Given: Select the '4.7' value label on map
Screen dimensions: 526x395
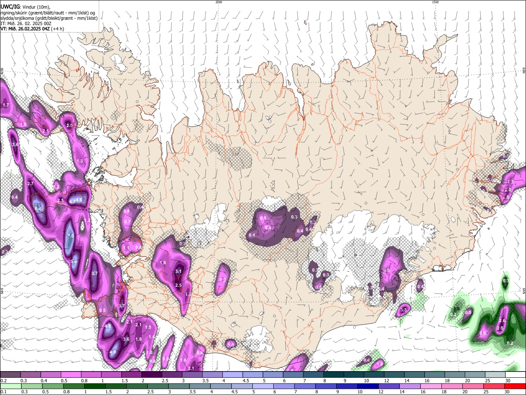Looking at the screenshot, I should coord(72,202).
